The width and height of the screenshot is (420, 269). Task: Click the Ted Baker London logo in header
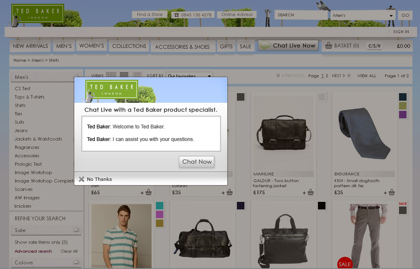pos(37,13)
